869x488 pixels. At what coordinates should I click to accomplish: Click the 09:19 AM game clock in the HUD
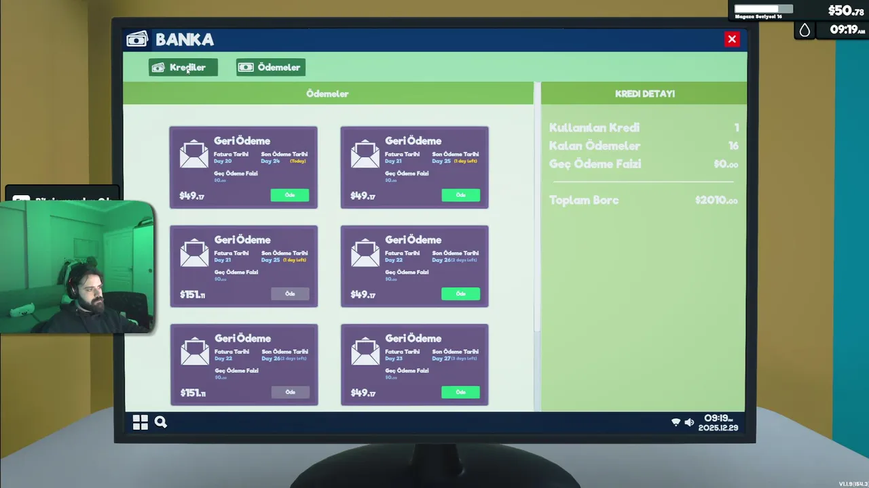tap(847, 30)
